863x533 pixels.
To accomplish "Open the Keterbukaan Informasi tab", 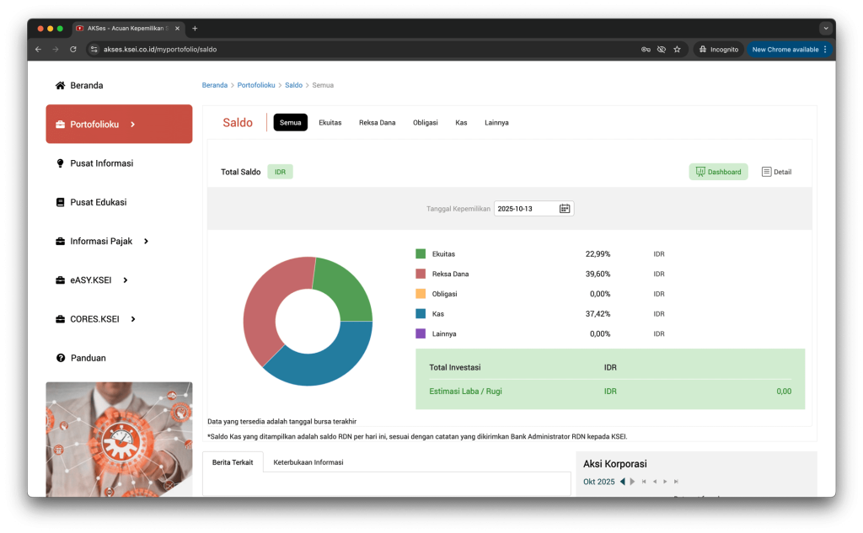I will pyautogui.click(x=308, y=462).
